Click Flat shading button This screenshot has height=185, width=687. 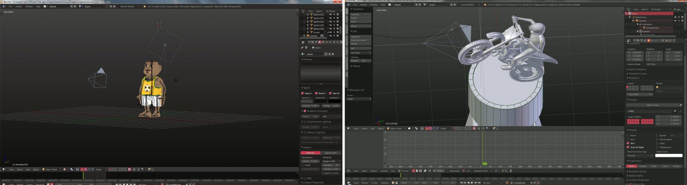366,61
